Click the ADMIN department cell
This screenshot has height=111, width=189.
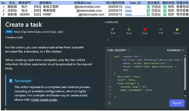coord(25,15)
